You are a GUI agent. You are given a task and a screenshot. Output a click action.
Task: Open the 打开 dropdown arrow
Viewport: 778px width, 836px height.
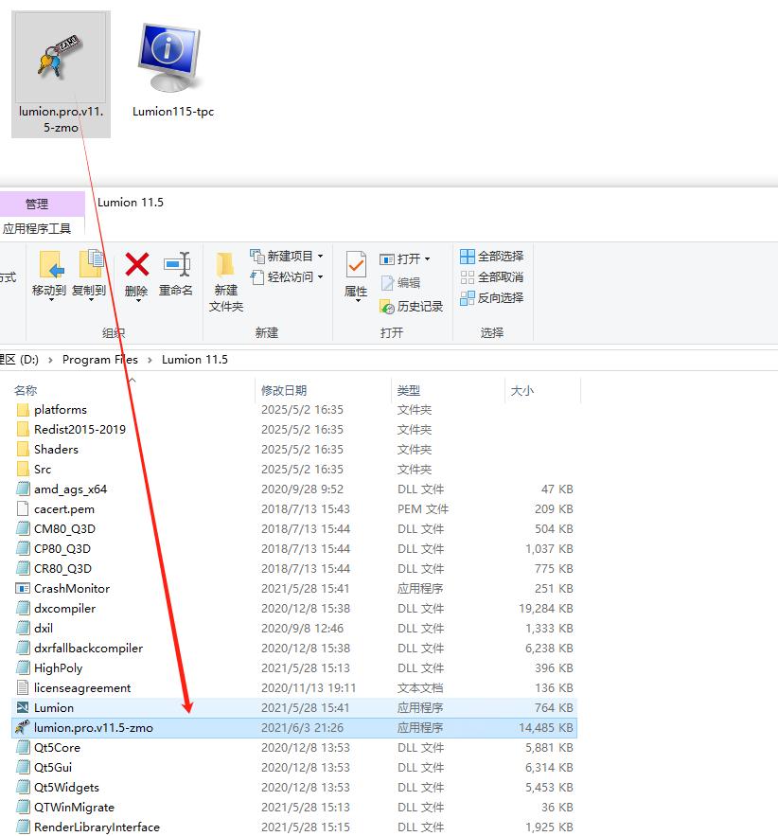click(x=428, y=259)
